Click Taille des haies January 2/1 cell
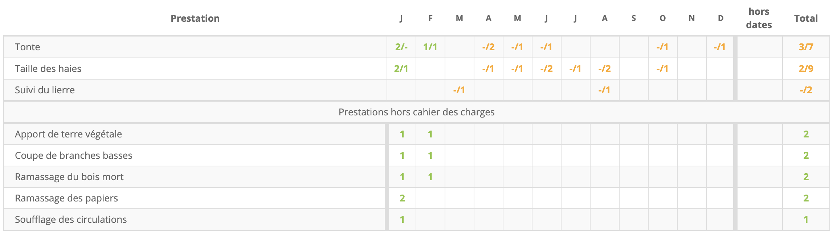 pyautogui.click(x=401, y=69)
